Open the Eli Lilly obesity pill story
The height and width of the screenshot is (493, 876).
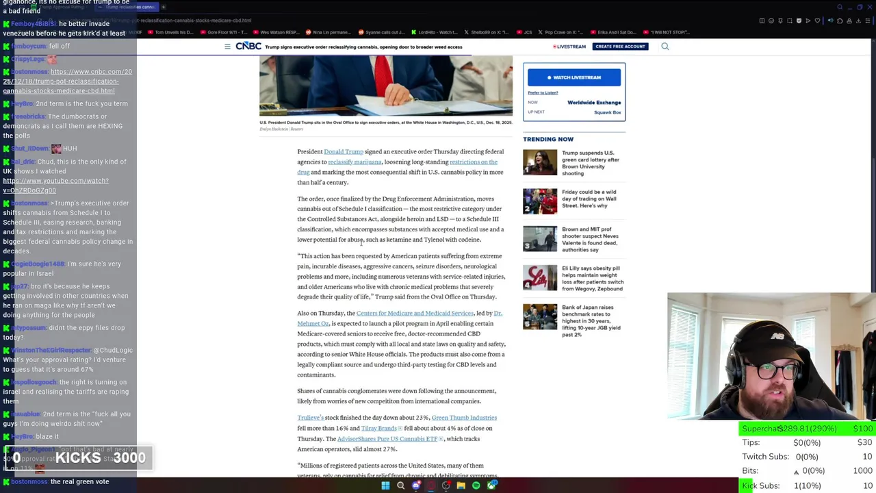[x=593, y=279]
